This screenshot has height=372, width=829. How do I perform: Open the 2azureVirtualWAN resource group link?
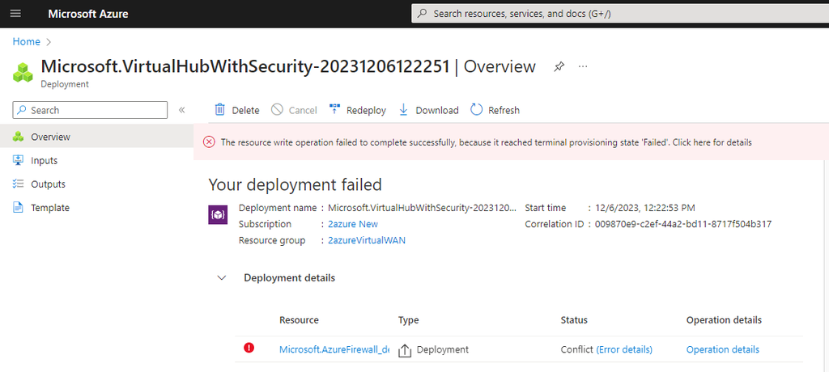367,240
